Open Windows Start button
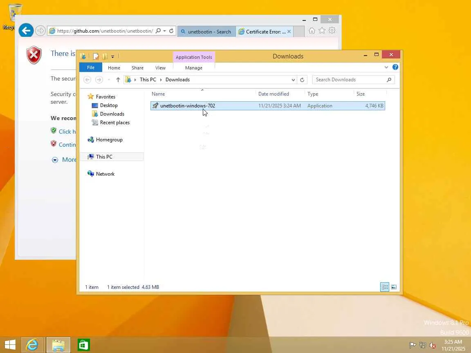Image resolution: width=471 pixels, height=353 pixels. 10,344
